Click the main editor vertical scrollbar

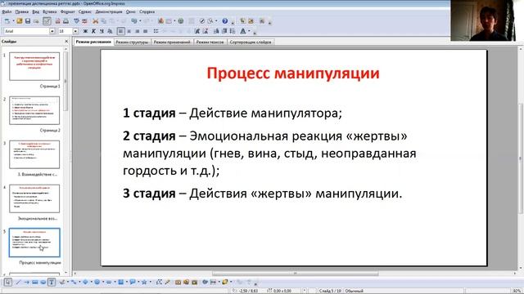521,158
